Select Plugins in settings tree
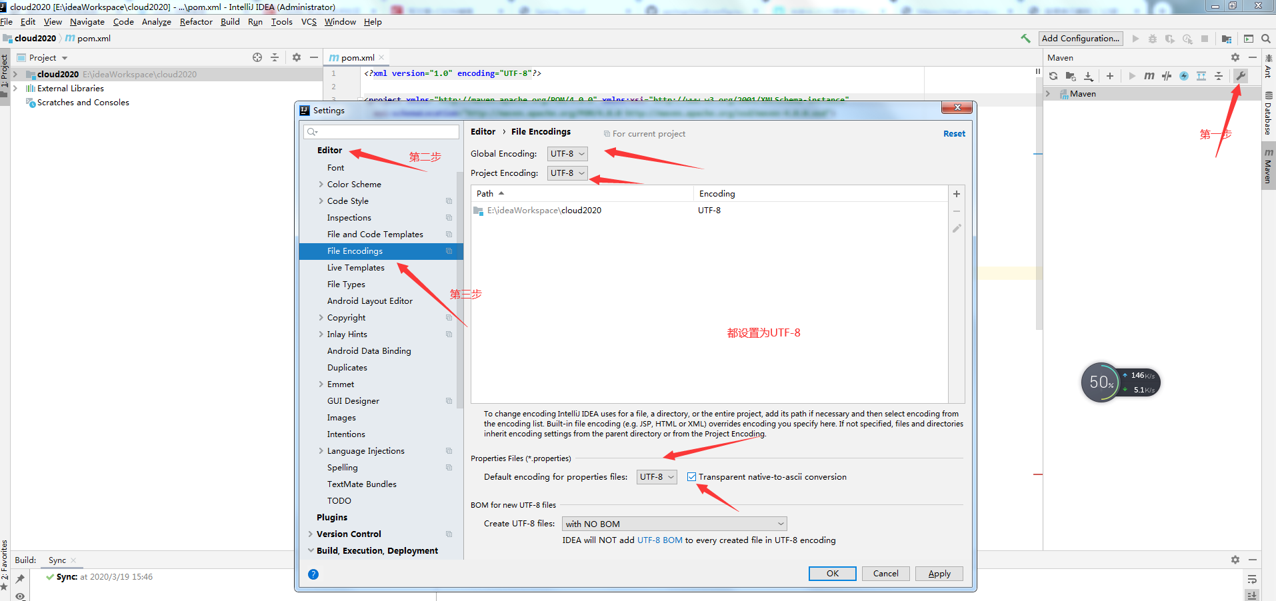 click(332, 518)
